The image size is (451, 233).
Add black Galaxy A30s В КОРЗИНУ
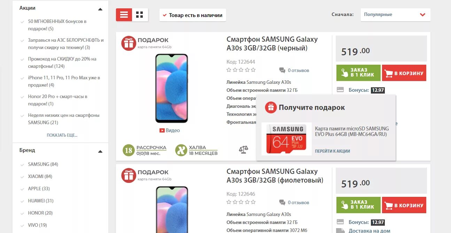(x=404, y=73)
